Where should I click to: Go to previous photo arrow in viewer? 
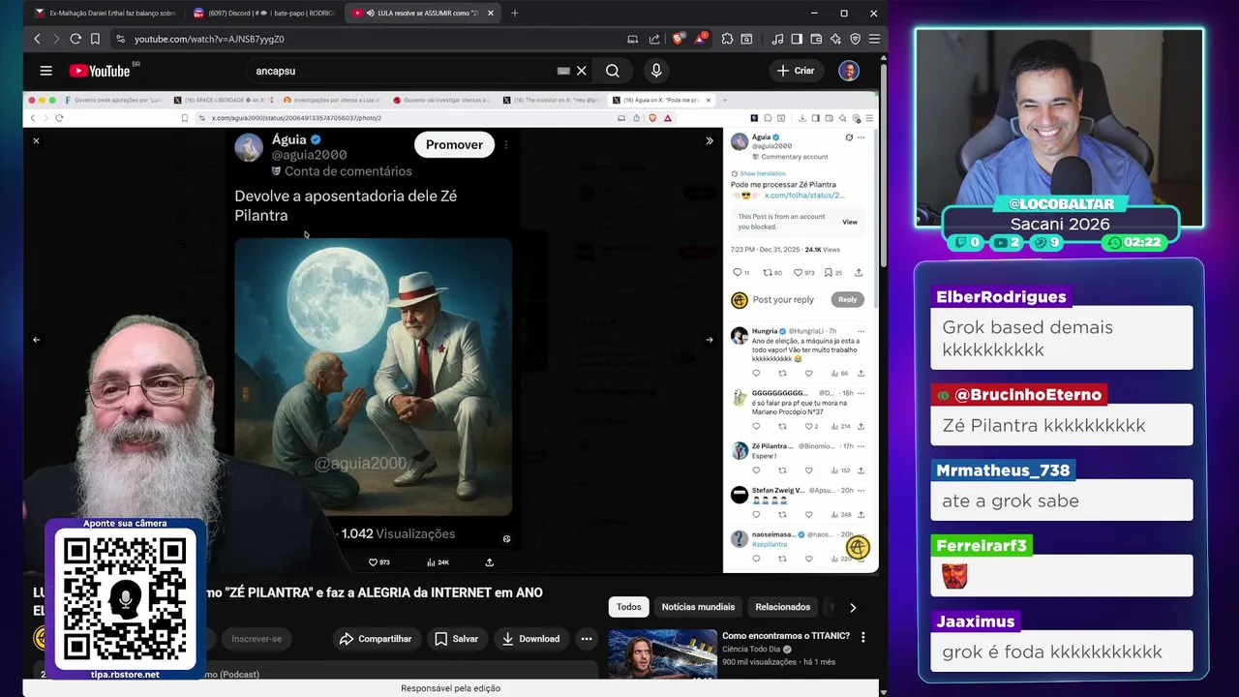click(x=36, y=340)
